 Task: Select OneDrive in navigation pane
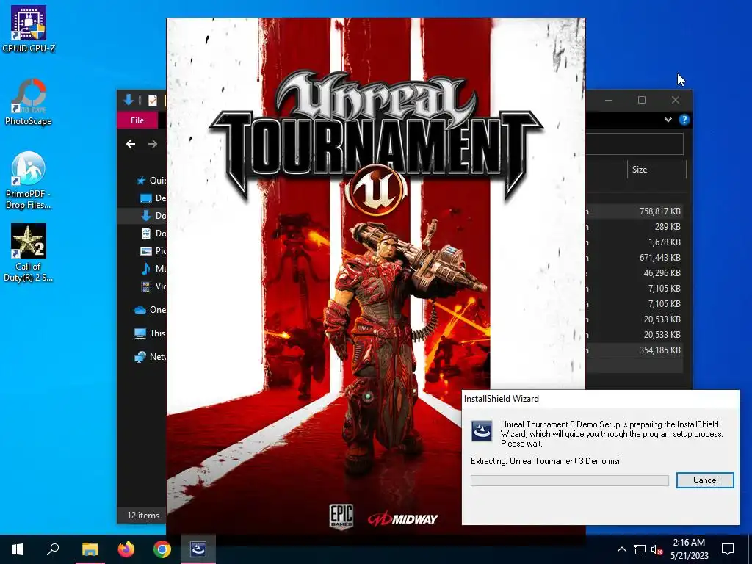coord(142,310)
